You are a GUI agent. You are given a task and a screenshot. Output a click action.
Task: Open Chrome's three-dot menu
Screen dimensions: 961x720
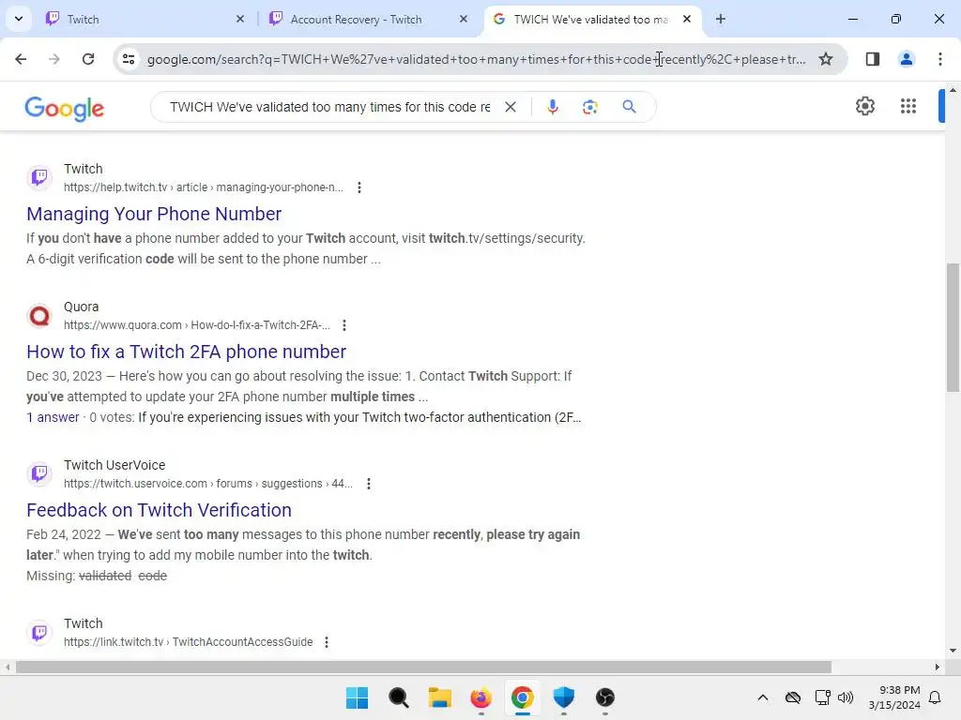tap(940, 59)
